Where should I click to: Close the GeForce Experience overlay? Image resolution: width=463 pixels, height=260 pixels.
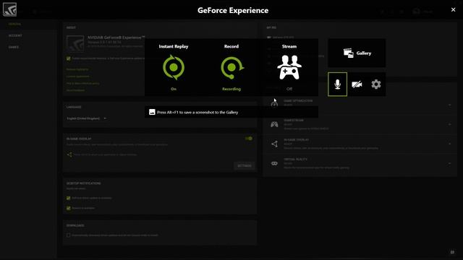pyautogui.click(x=454, y=9)
